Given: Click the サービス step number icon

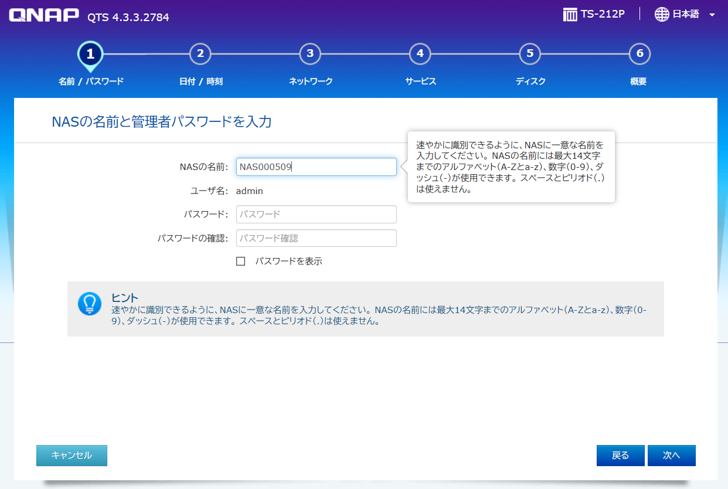Looking at the screenshot, I should (x=420, y=53).
